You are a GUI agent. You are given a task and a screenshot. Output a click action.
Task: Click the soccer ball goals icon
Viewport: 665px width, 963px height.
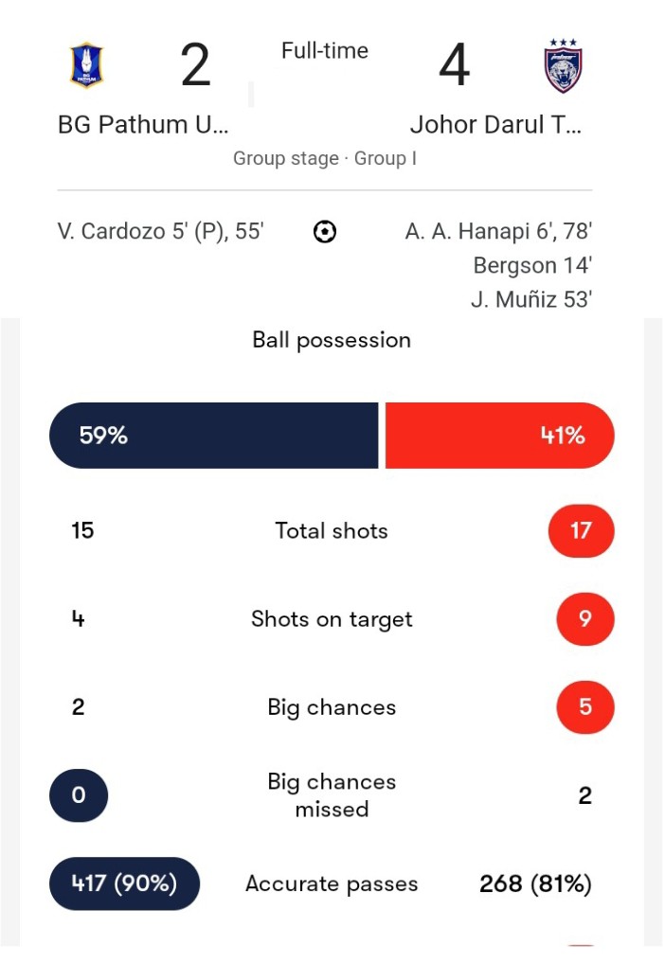(325, 232)
